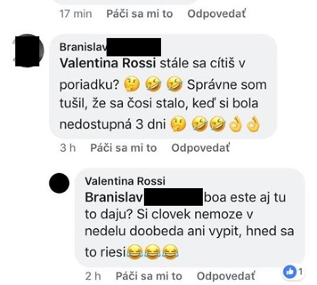The height and width of the screenshot is (285, 317).
Task: Click the blue thumbs-up reaction count icon
Action: (290, 272)
